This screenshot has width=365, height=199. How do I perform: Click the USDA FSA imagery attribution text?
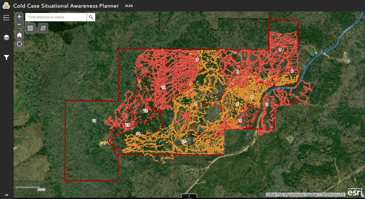[x=305, y=194]
